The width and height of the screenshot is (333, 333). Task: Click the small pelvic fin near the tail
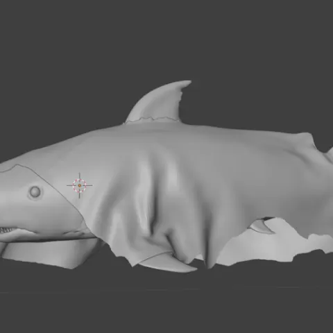[x=262, y=226]
